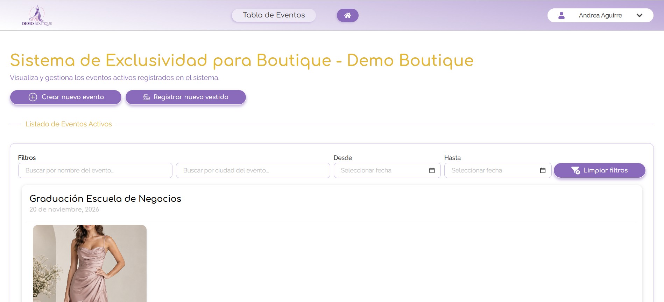Click the Registrar nuevo vestido button
The image size is (664, 302).
pyautogui.click(x=186, y=97)
